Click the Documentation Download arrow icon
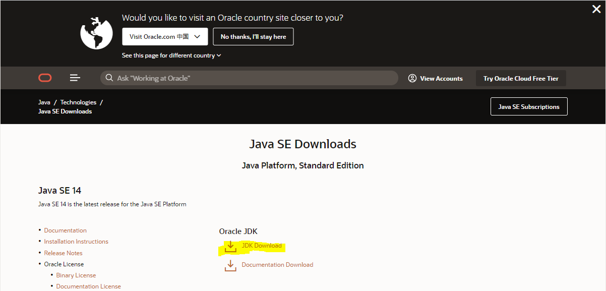Viewport: 606px width, 291px height. (x=230, y=265)
